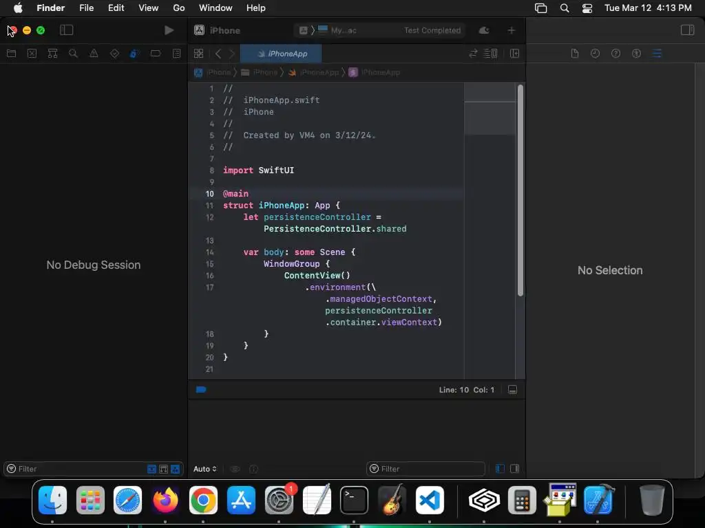705x528 pixels.
Task: Show the Accessibility inspector
Action: pyautogui.click(x=636, y=54)
